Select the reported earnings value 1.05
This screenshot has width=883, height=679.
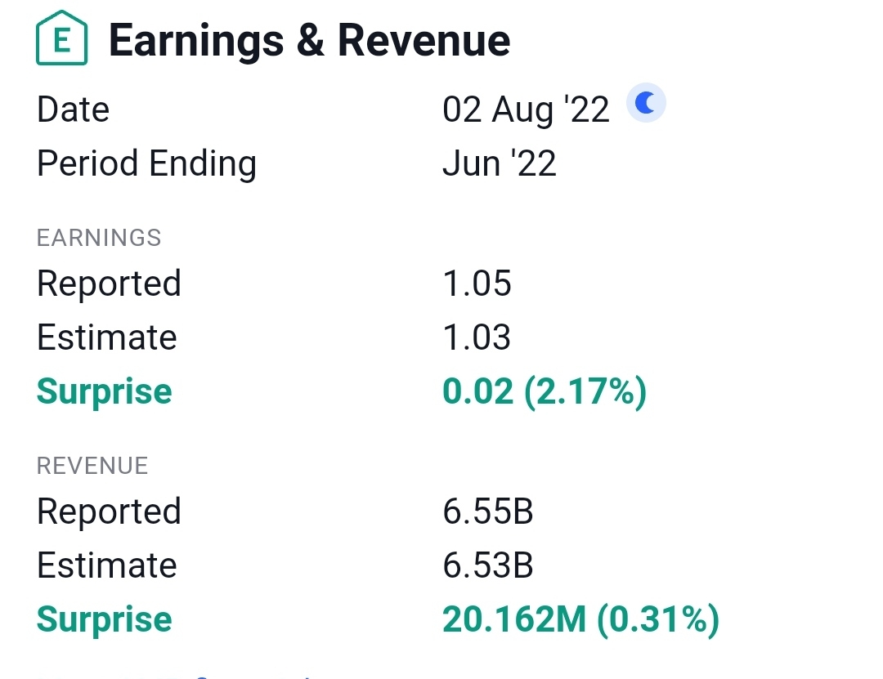click(477, 284)
